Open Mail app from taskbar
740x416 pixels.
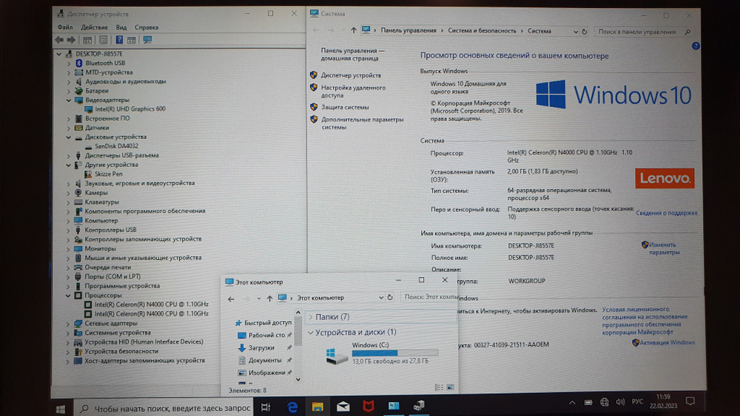pyautogui.click(x=343, y=406)
